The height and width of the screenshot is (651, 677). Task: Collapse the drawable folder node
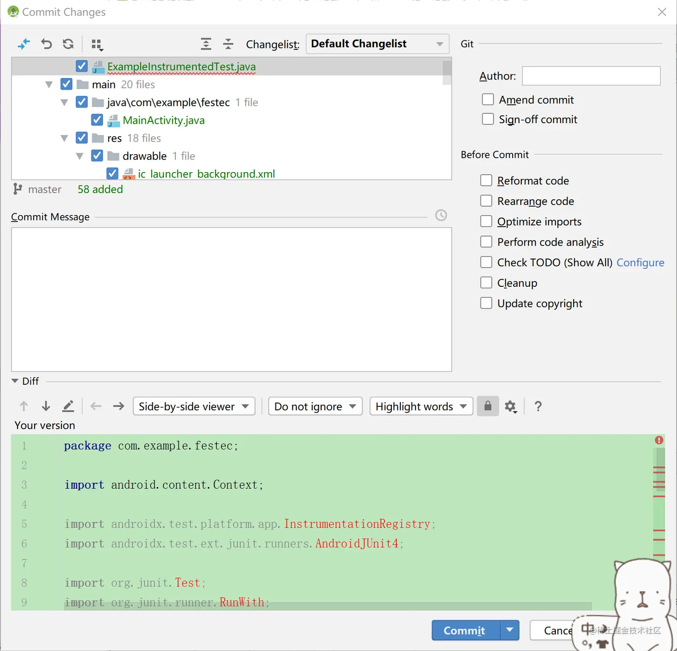(x=80, y=156)
